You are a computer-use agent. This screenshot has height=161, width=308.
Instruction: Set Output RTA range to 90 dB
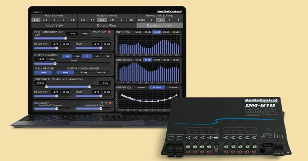coord(176,60)
